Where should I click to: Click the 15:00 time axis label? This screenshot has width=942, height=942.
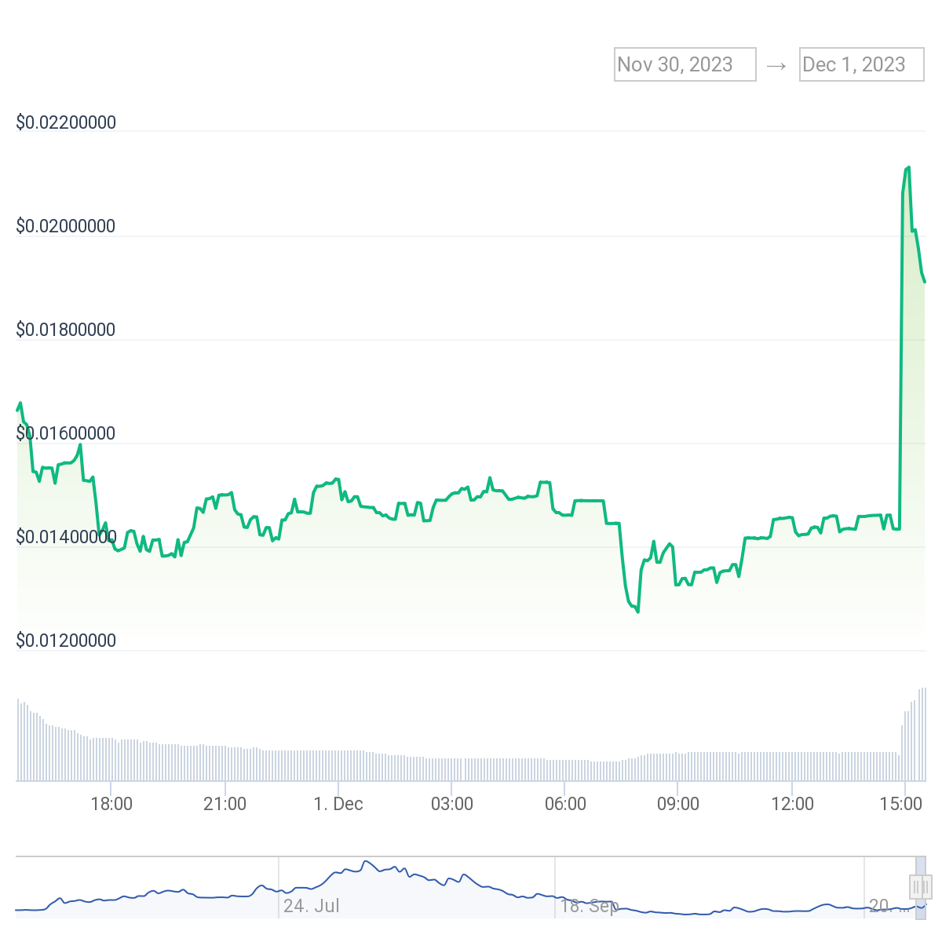click(905, 805)
